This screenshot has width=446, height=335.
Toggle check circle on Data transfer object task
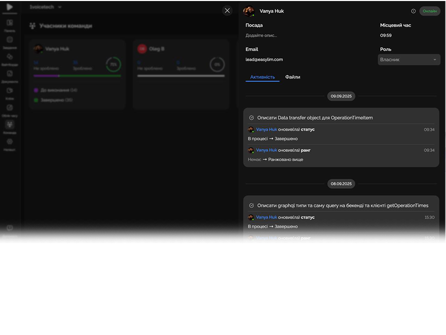coord(251,118)
